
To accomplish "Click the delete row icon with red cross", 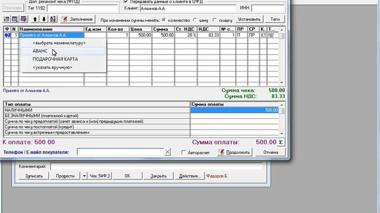I will tap(24, 19).
